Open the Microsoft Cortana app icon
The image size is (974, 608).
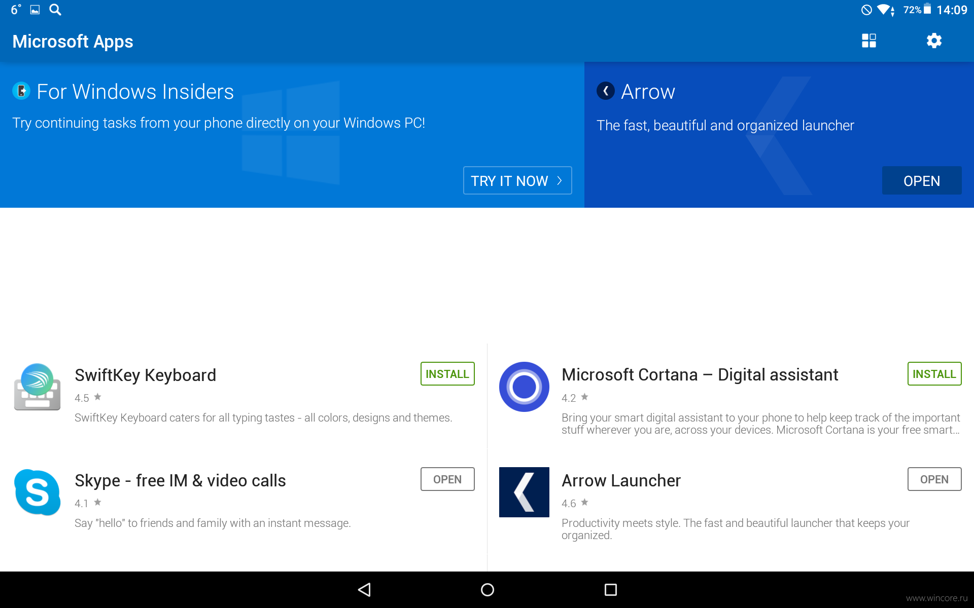[x=524, y=387]
